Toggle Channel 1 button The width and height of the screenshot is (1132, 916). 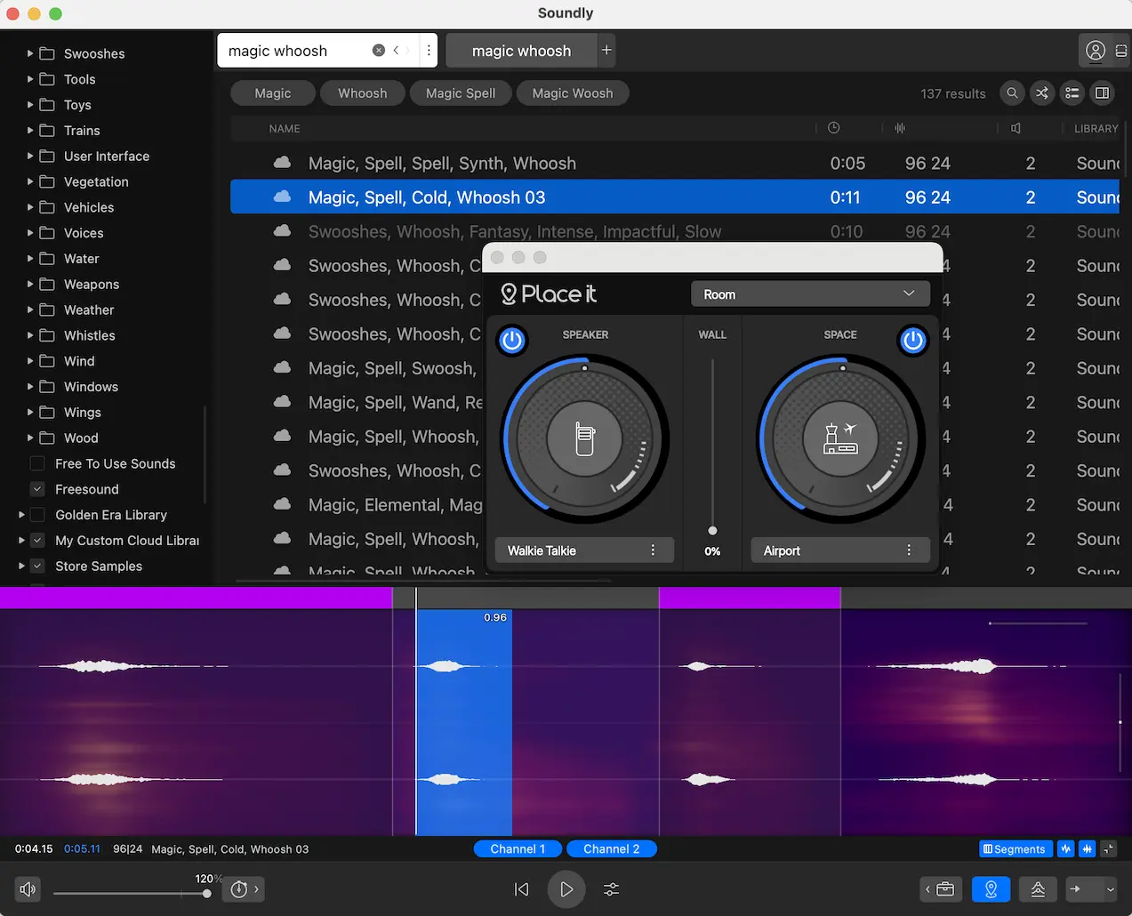pos(518,849)
